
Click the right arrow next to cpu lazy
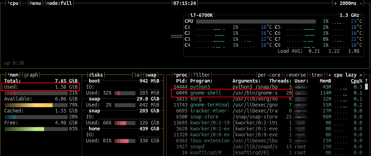pos(361,75)
